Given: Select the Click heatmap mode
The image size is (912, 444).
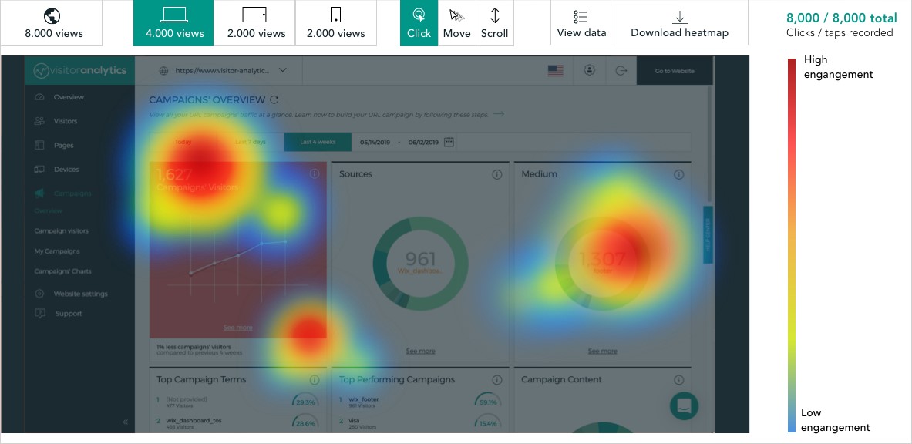Looking at the screenshot, I should [419, 23].
